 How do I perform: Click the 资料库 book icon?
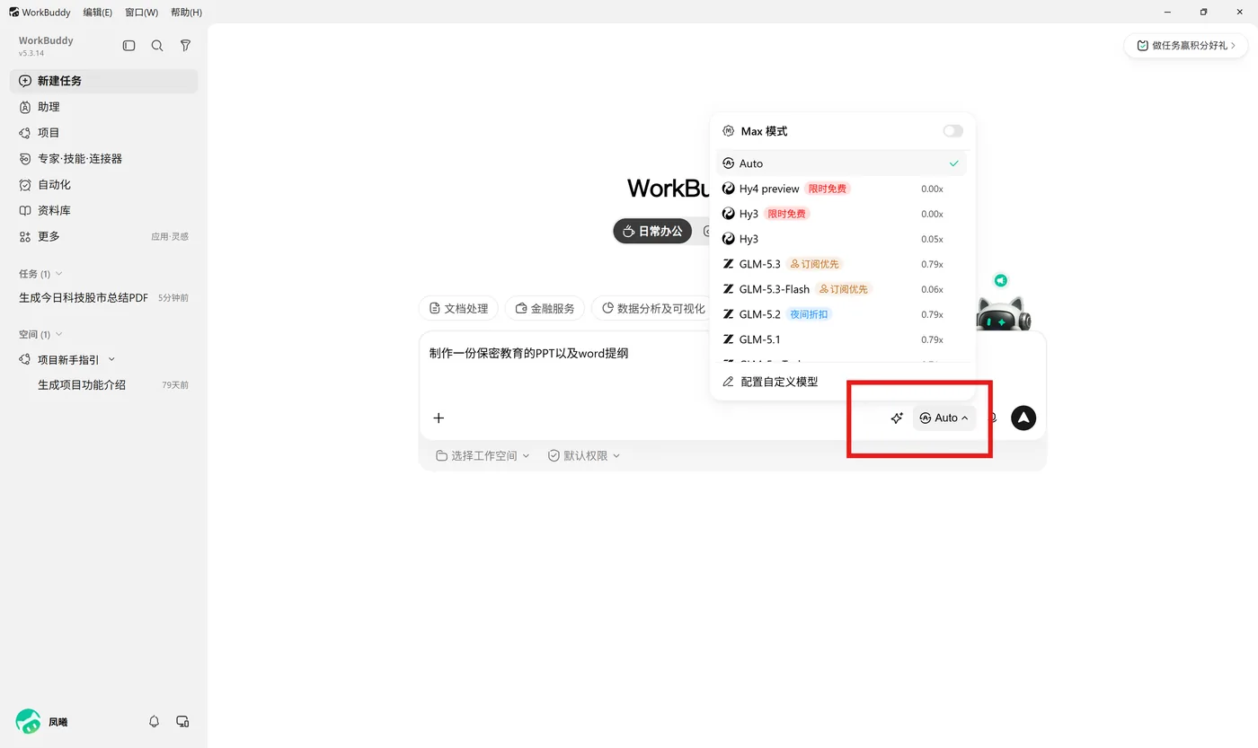click(25, 210)
